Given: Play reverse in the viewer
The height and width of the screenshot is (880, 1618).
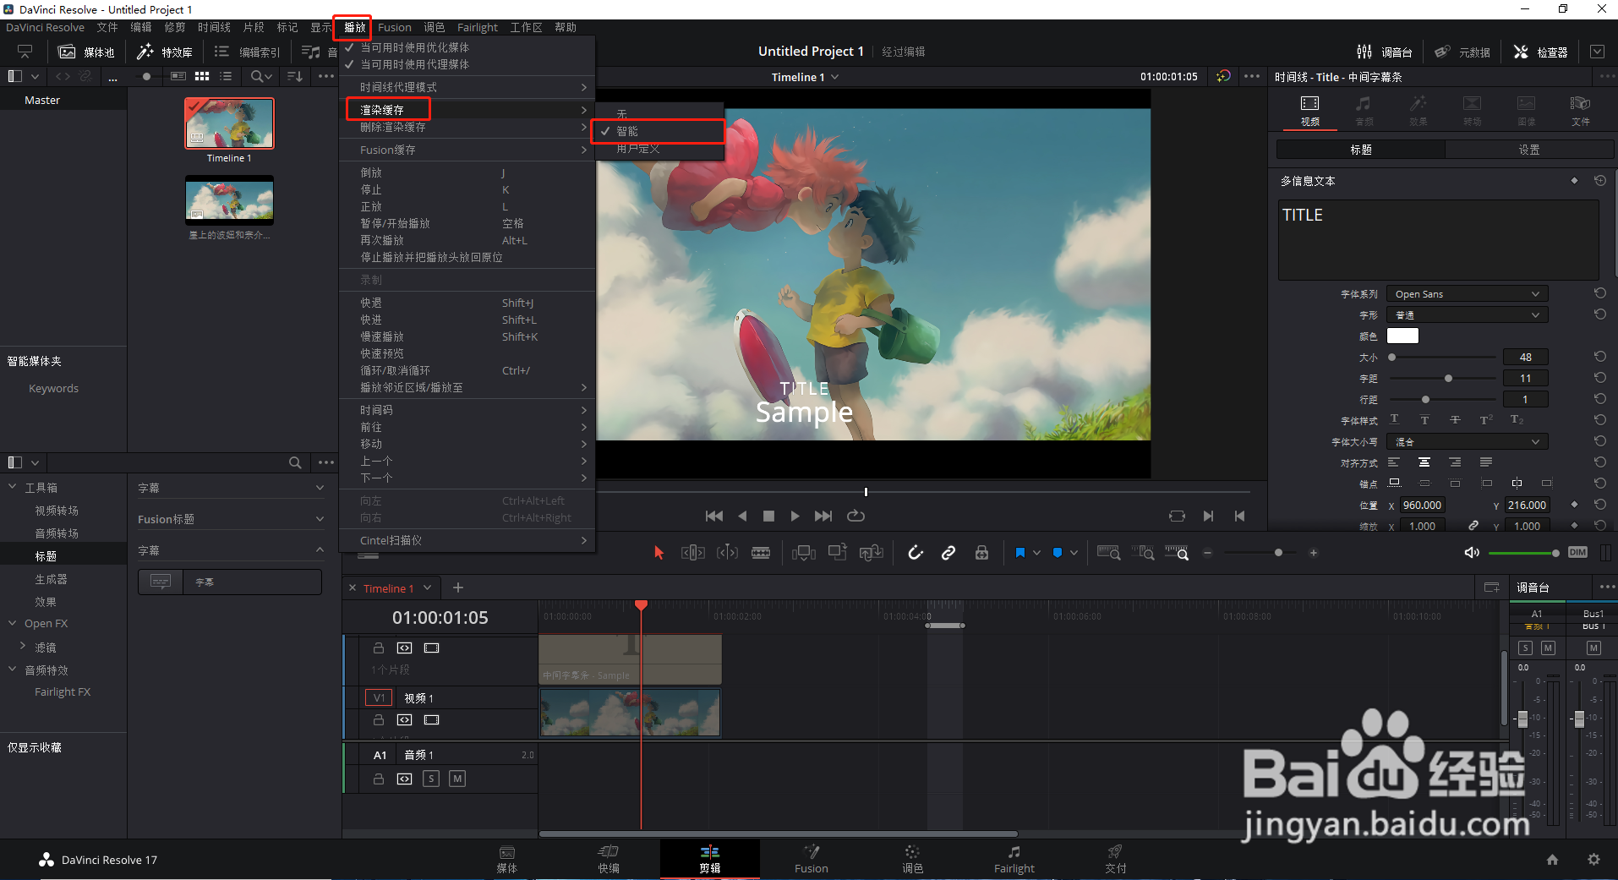Looking at the screenshot, I should (742, 516).
